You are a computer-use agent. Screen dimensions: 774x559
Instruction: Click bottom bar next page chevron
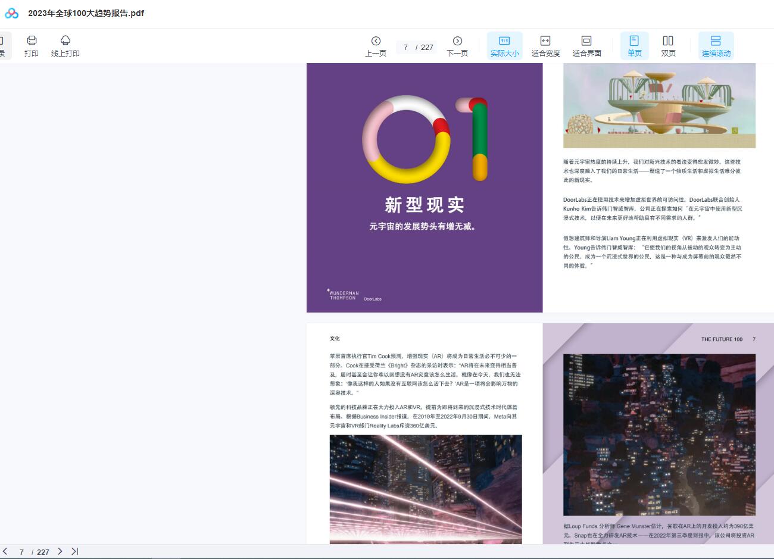click(60, 551)
